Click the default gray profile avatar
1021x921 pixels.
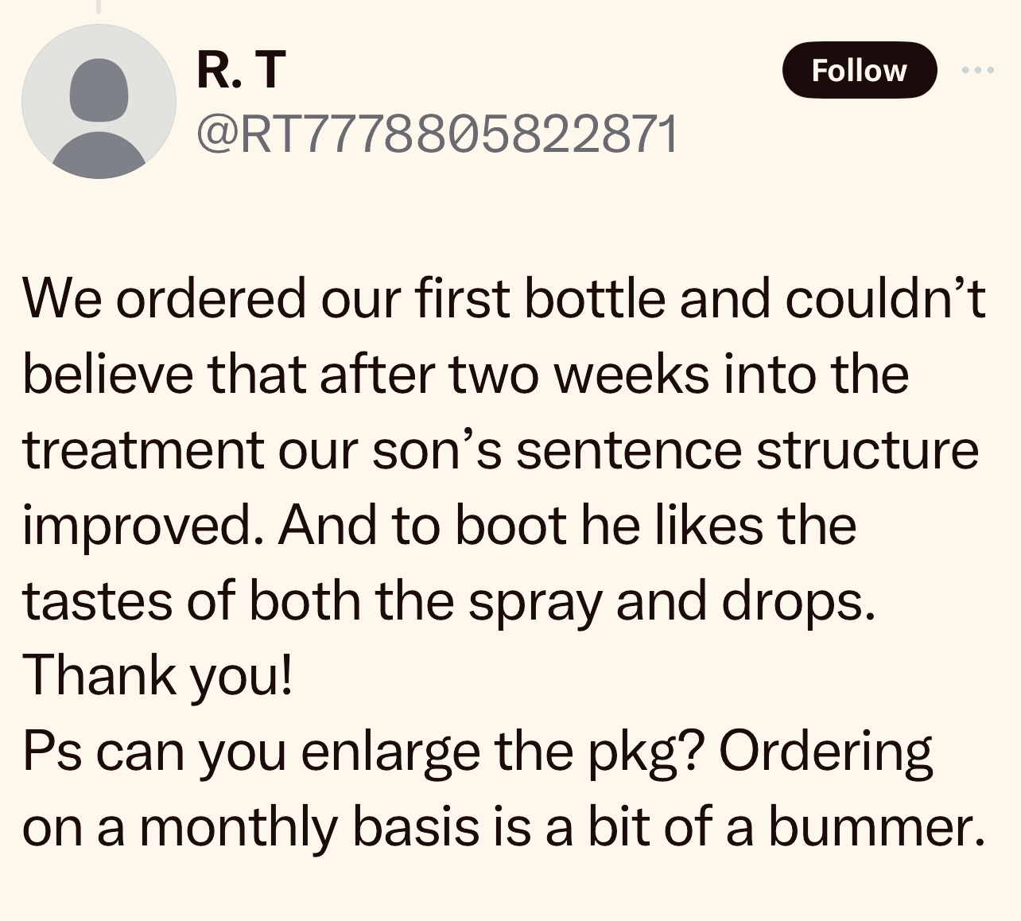tap(99, 101)
